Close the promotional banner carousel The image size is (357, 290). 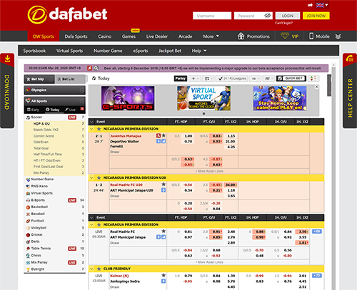(317, 87)
